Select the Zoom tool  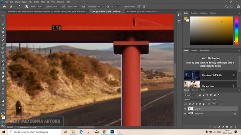(3, 105)
